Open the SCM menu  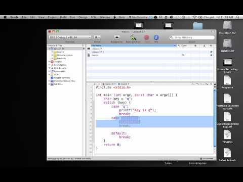click(x=94, y=17)
